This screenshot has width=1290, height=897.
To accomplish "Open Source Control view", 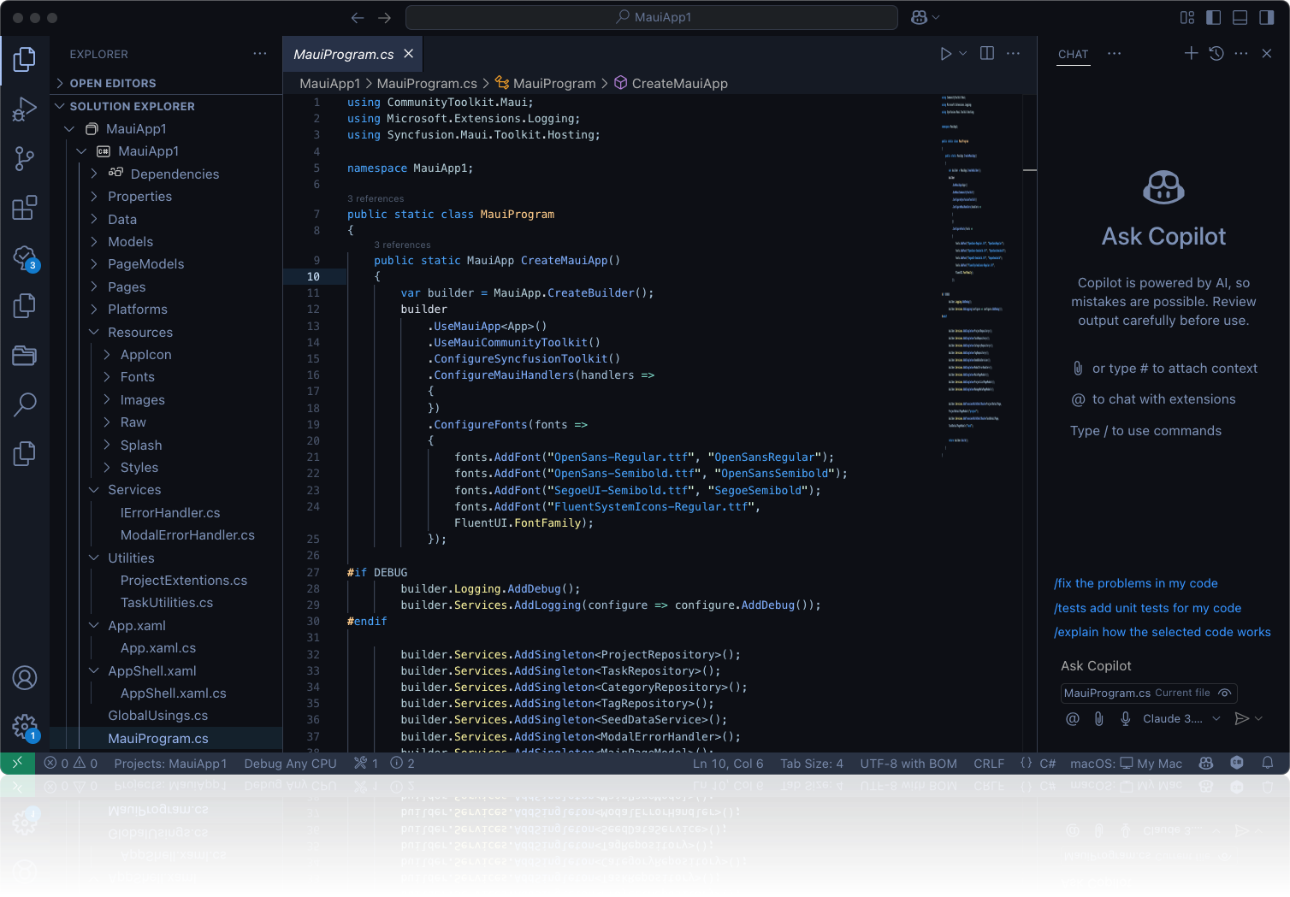I will coord(25,158).
